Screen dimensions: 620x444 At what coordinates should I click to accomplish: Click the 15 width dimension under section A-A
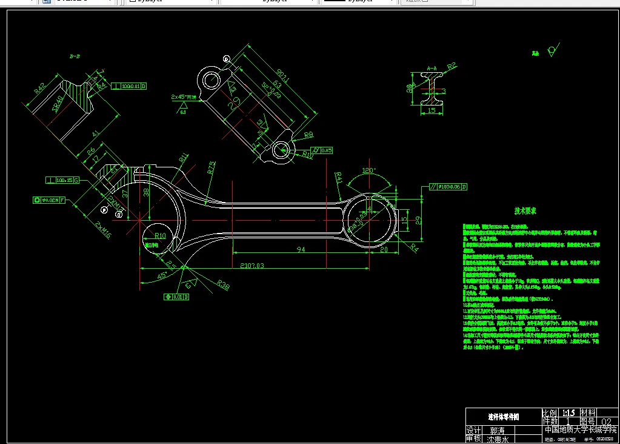pyautogui.click(x=432, y=110)
